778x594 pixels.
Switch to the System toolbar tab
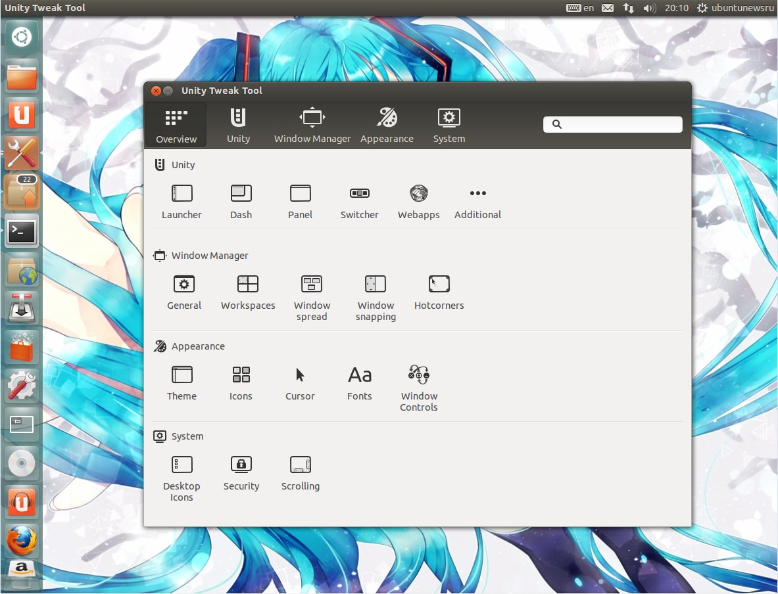click(x=449, y=125)
